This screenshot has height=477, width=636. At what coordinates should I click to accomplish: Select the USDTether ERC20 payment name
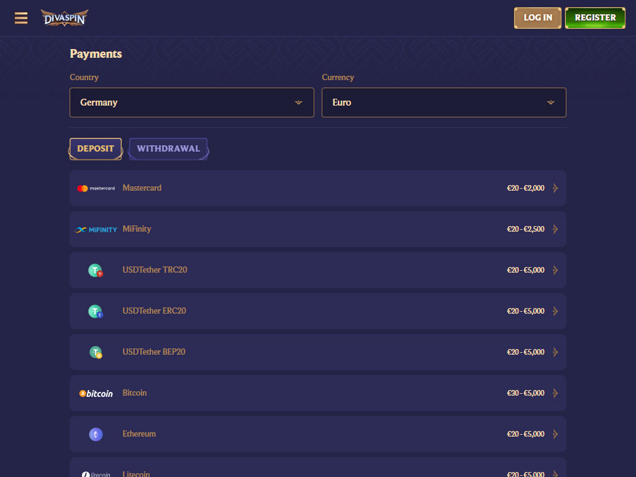(x=154, y=311)
